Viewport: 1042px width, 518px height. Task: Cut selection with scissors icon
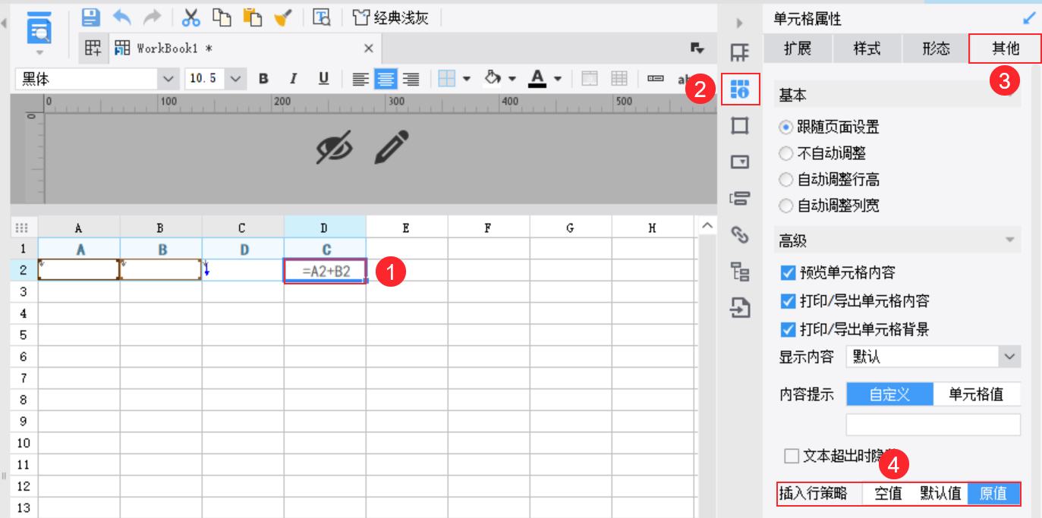[191, 17]
